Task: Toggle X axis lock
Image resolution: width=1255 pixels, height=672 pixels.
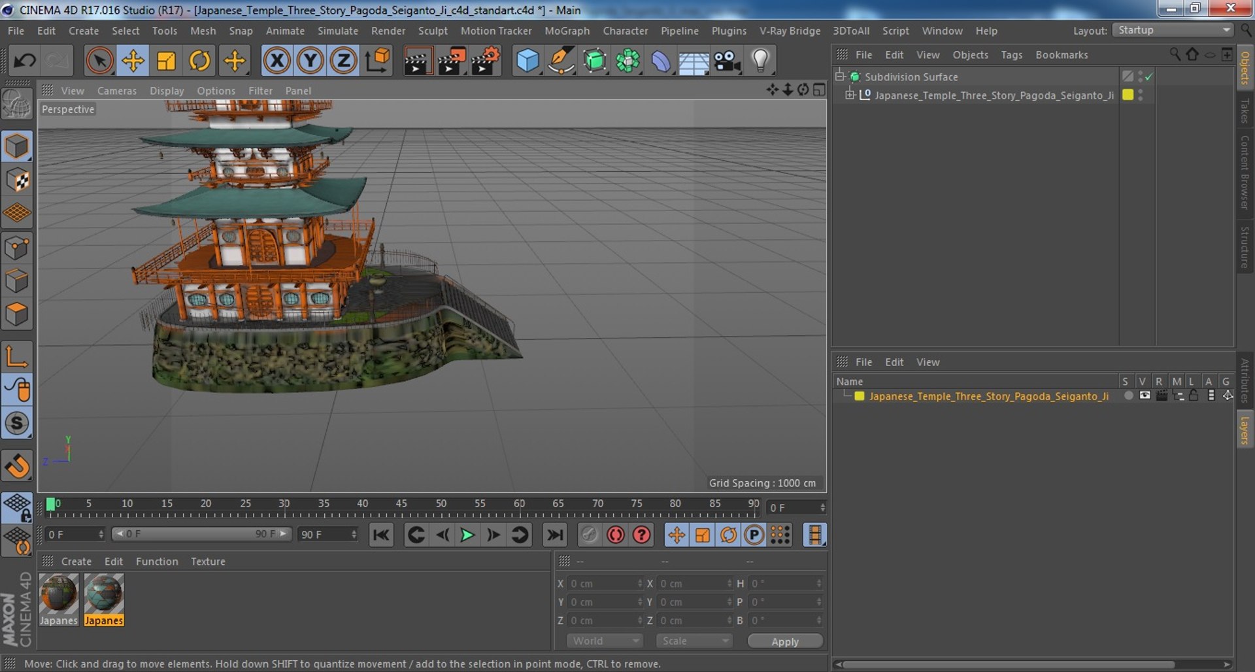Action: 276,61
